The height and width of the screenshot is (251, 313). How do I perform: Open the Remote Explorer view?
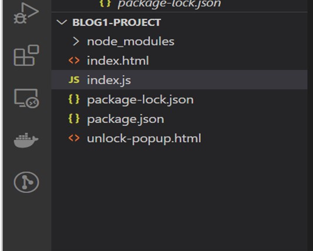pyautogui.click(x=26, y=99)
